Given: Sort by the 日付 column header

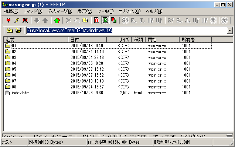Looking at the screenshot, I should pyautogui.click(x=87, y=40).
